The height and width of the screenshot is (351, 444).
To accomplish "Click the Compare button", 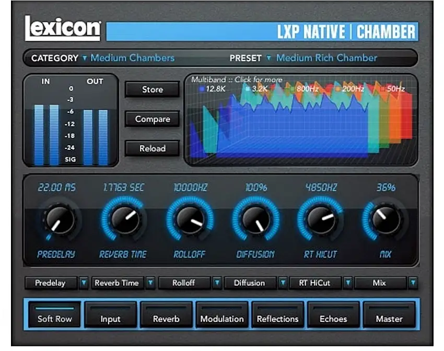I will [x=153, y=119].
